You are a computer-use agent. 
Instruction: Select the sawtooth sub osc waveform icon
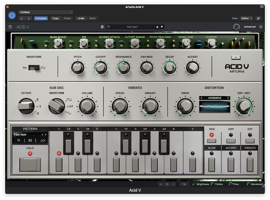pyautogui.click(x=70, y=106)
